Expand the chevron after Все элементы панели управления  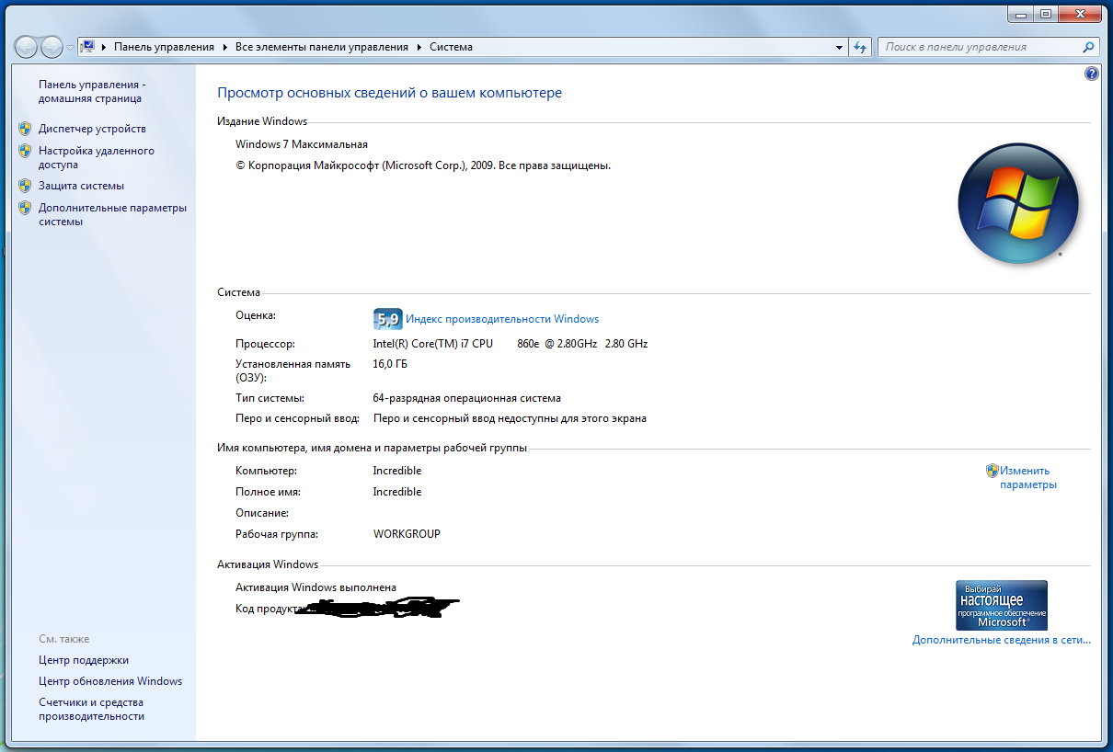[x=419, y=47]
